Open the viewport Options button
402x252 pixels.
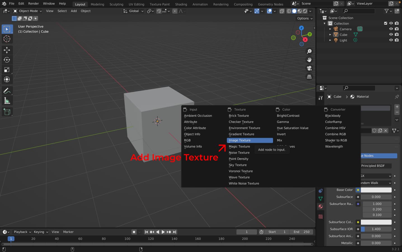[305, 18]
